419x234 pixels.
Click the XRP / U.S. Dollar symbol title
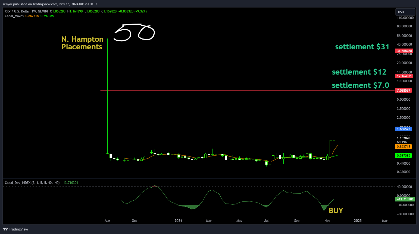click(x=17, y=11)
